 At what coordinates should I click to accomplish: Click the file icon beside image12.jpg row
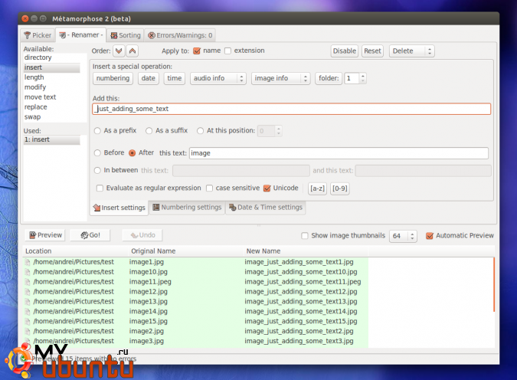click(28, 292)
